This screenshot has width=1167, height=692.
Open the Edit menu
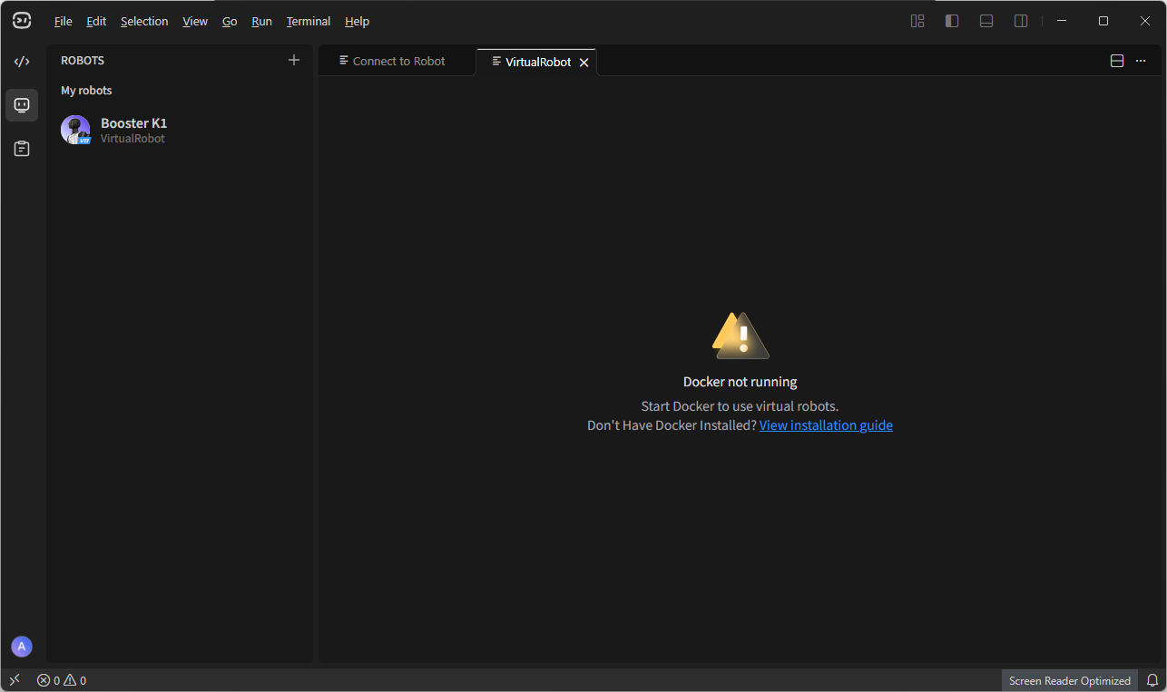tap(96, 21)
